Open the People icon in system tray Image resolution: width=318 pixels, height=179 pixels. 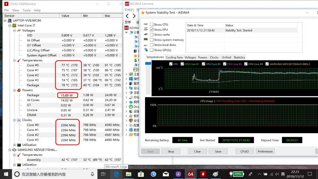[x=251, y=174]
